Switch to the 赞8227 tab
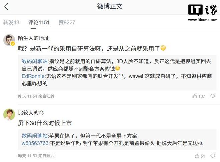220x162 pixels. pos(67,22)
